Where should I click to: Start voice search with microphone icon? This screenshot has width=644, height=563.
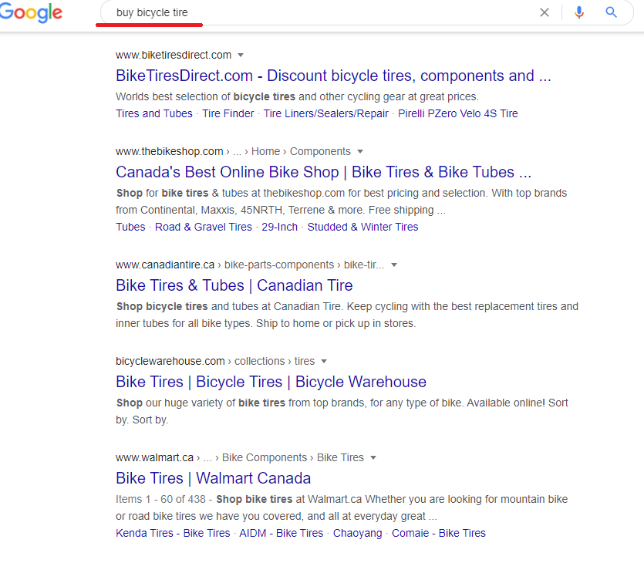click(579, 13)
